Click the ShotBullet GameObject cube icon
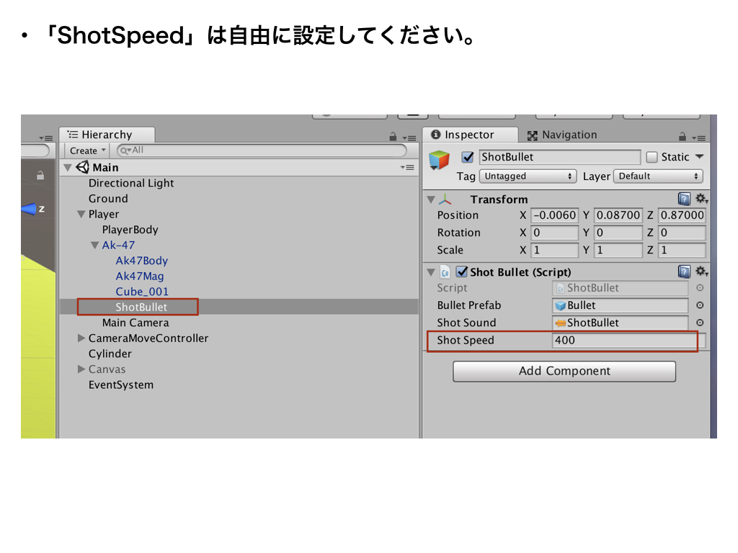This screenshot has height=553, width=738. pyautogui.click(x=439, y=160)
